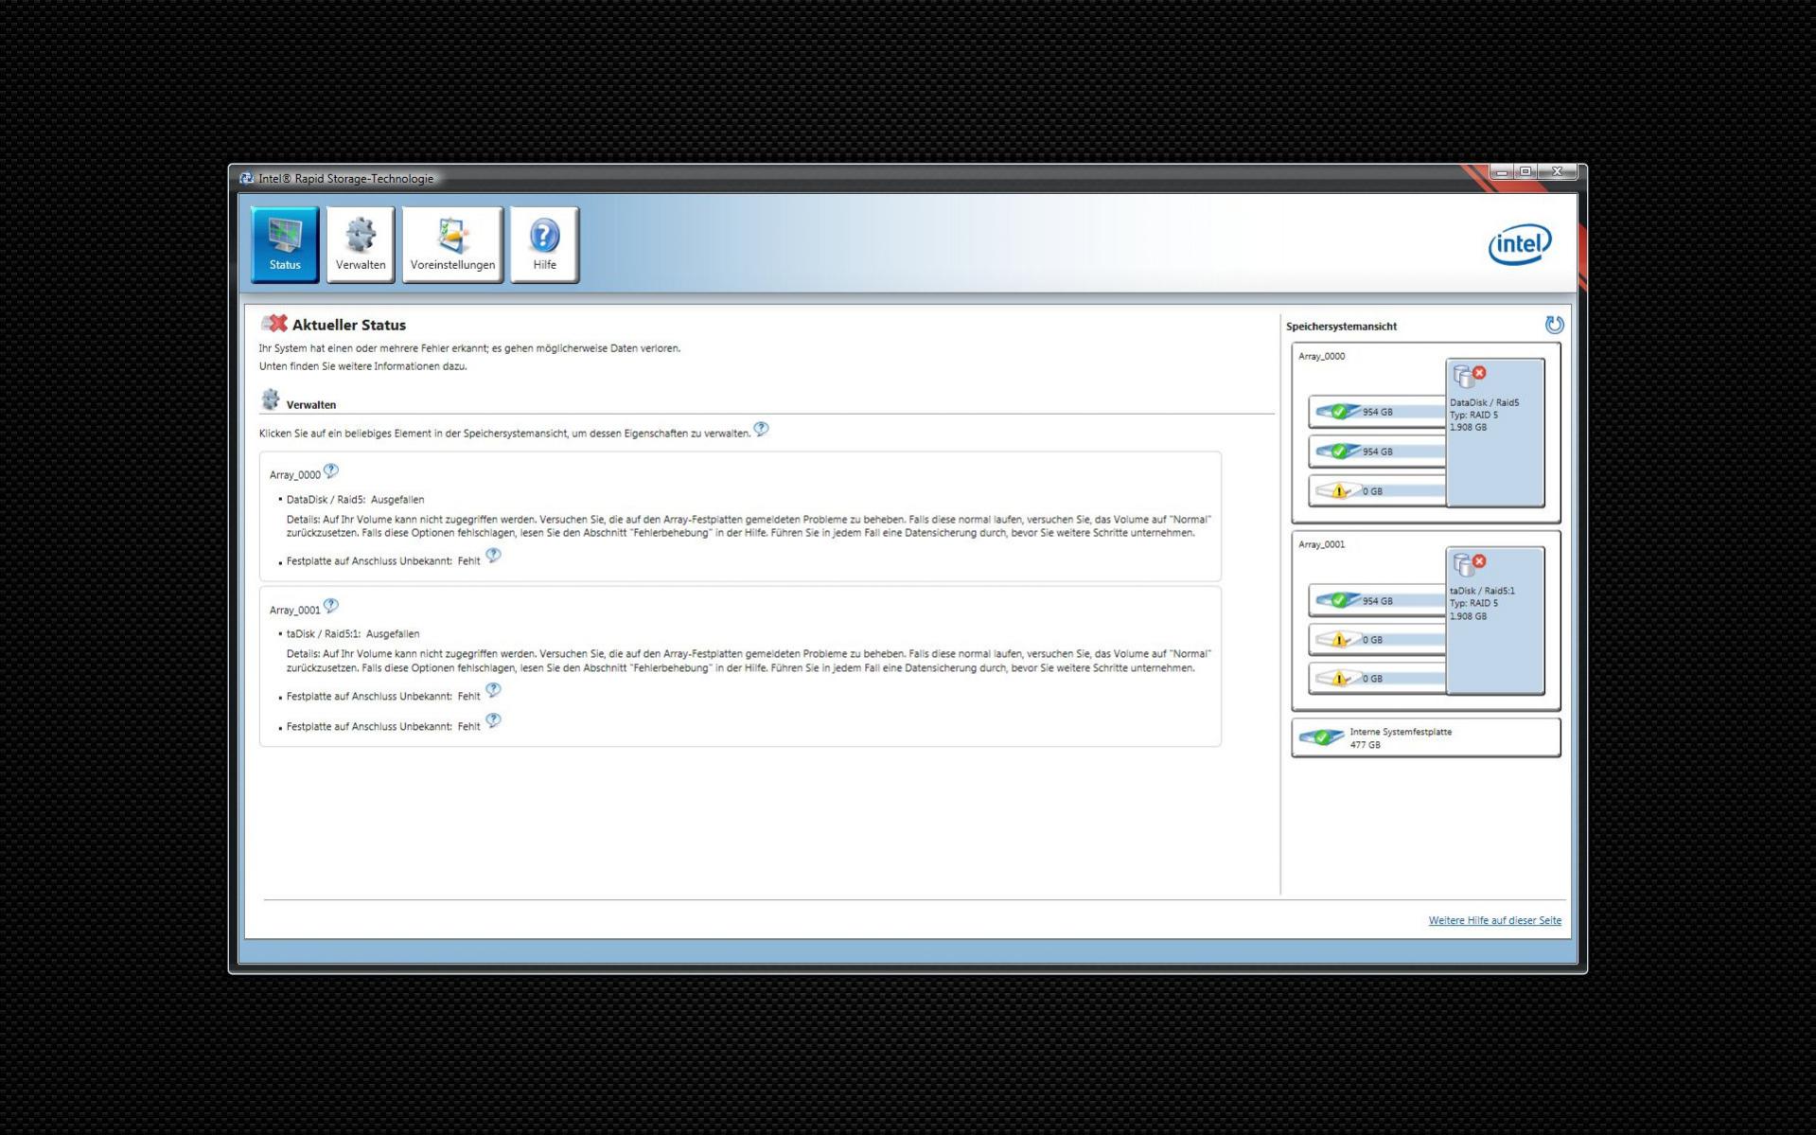Viewport: 1816px width, 1135px height.
Task: Select second 954 GB disk in Array_0000
Action: point(1377,452)
